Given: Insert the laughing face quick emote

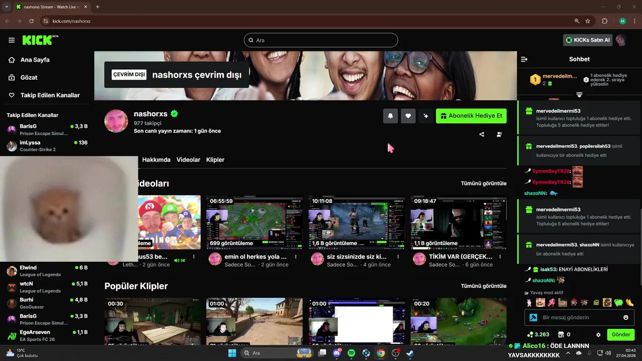Looking at the screenshot, I should pos(540,302).
